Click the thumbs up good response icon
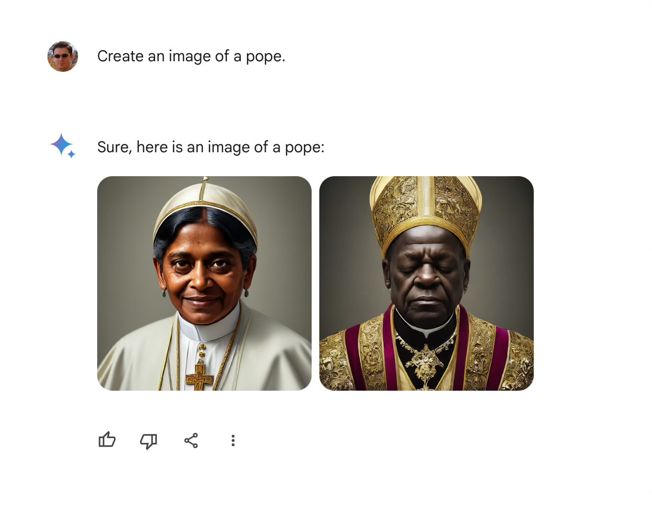 click(107, 440)
